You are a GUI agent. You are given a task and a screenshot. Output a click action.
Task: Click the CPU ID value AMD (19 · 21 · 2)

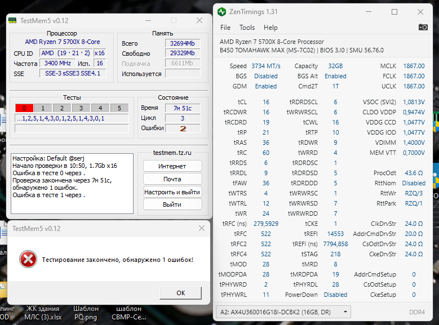click(66, 53)
